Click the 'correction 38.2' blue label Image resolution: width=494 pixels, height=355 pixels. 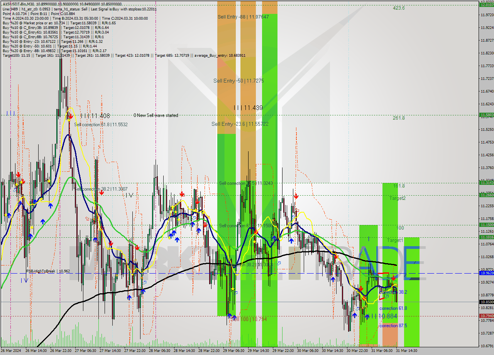click(x=393, y=292)
